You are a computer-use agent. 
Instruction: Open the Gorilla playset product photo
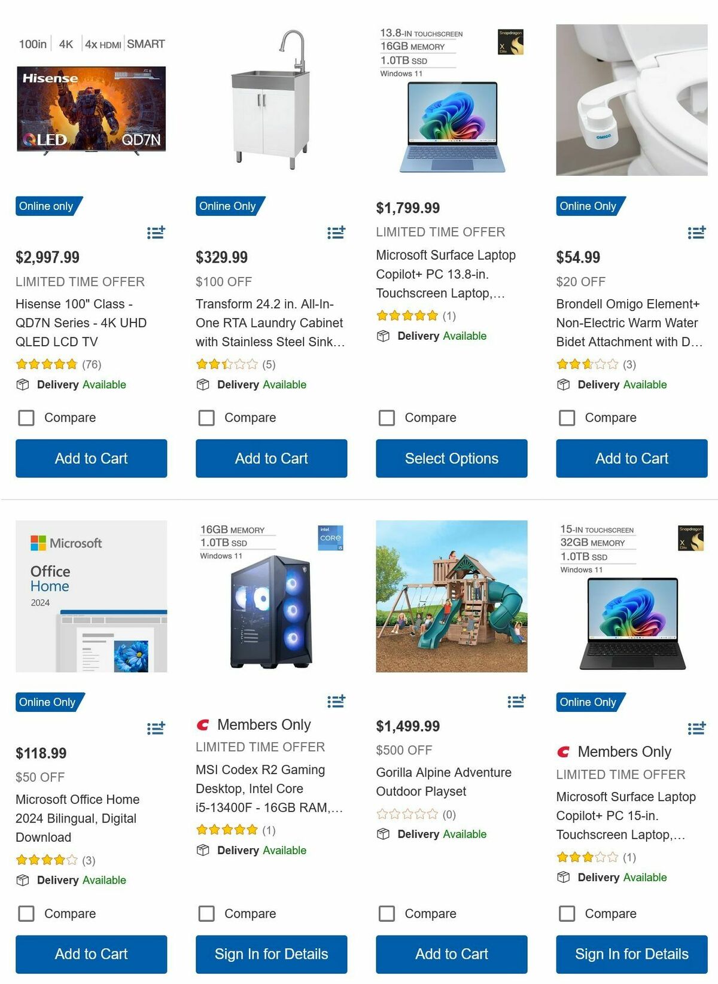(x=451, y=596)
